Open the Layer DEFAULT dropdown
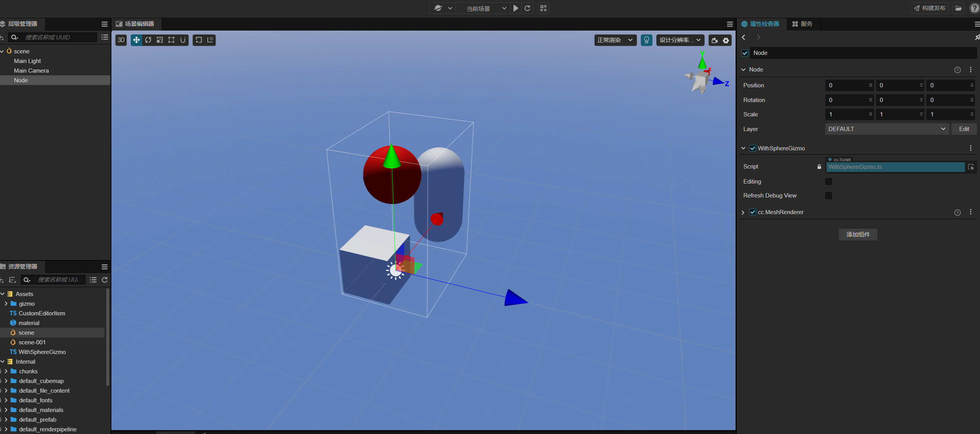The image size is (980, 434). pos(886,129)
